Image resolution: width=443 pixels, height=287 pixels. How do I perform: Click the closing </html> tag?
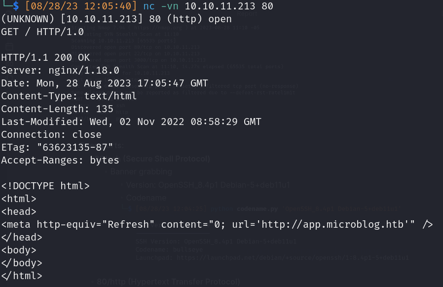pos(22,276)
